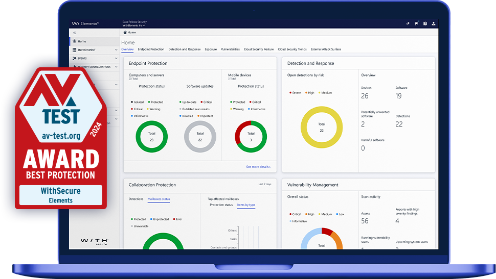Toggle the Low legend item in Vulnerability Management

tap(340, 214)
